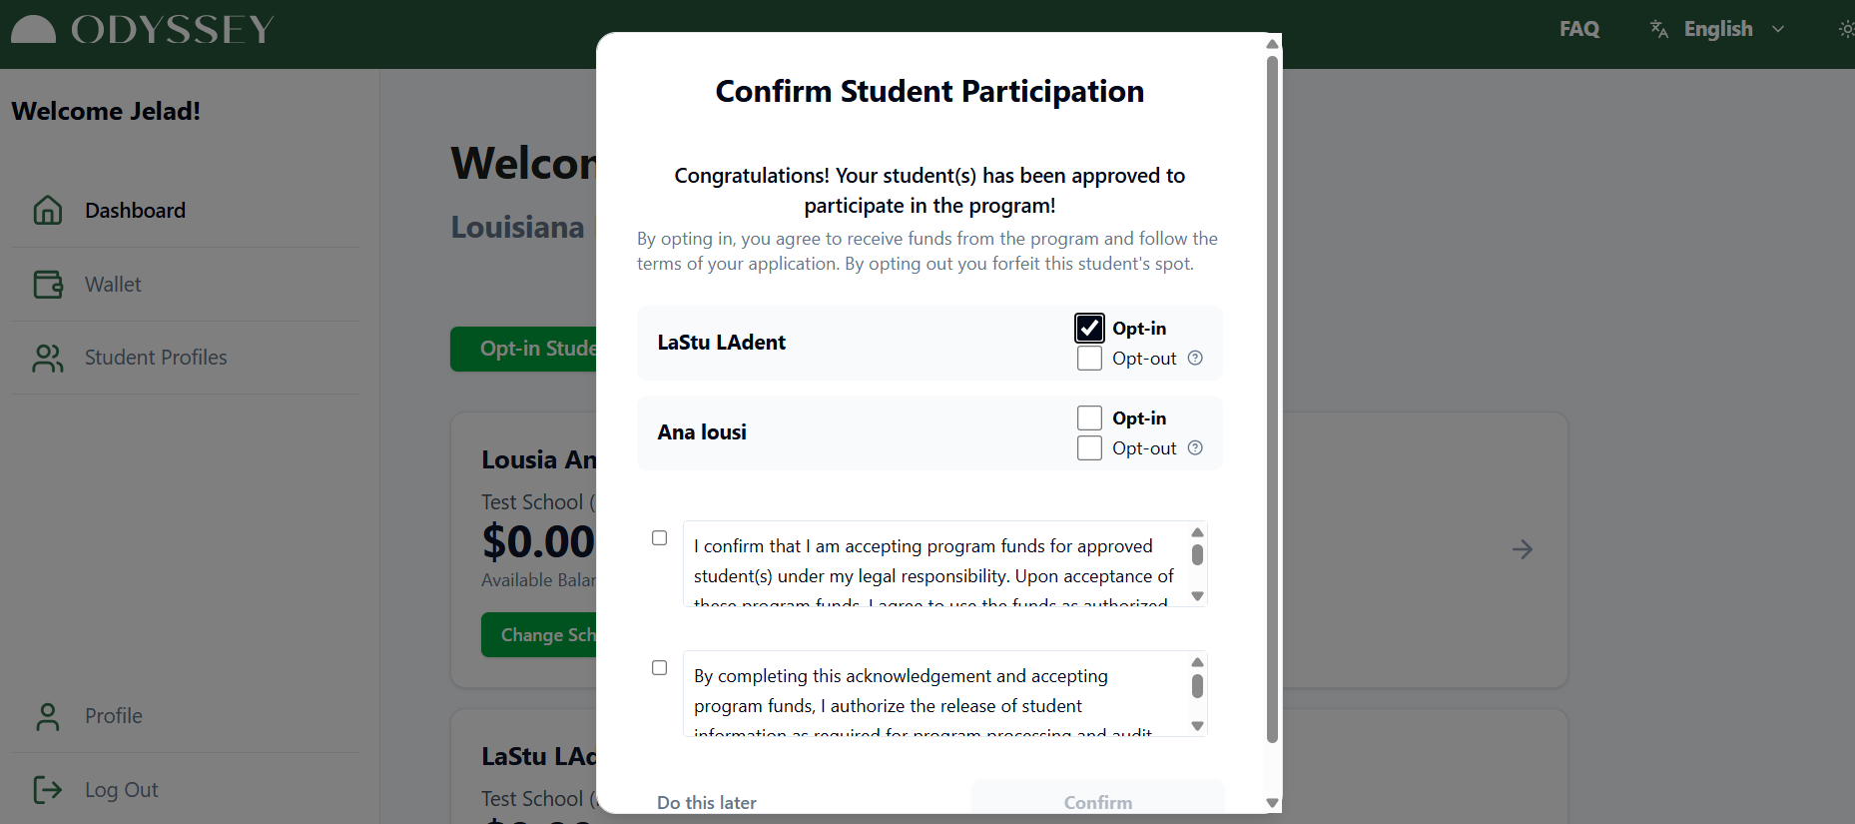This screenshot has height=824, width=1855.
Task: Click the Do this later link
Action: [x=706, y=802]
